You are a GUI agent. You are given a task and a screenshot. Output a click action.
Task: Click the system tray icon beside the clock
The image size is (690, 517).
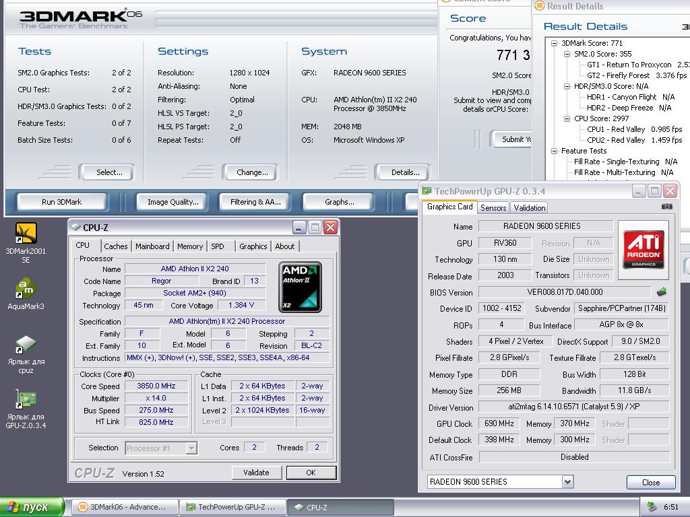[652, 507]
